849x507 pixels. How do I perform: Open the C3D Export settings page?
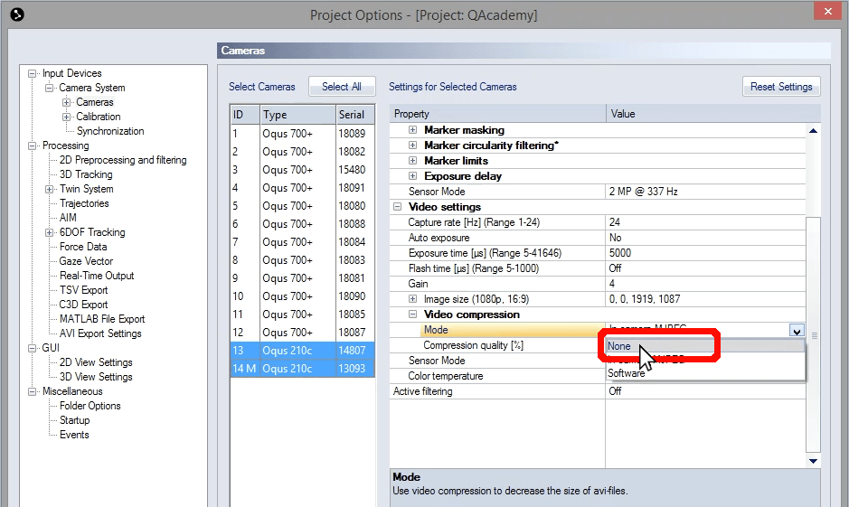pos(83,305)
